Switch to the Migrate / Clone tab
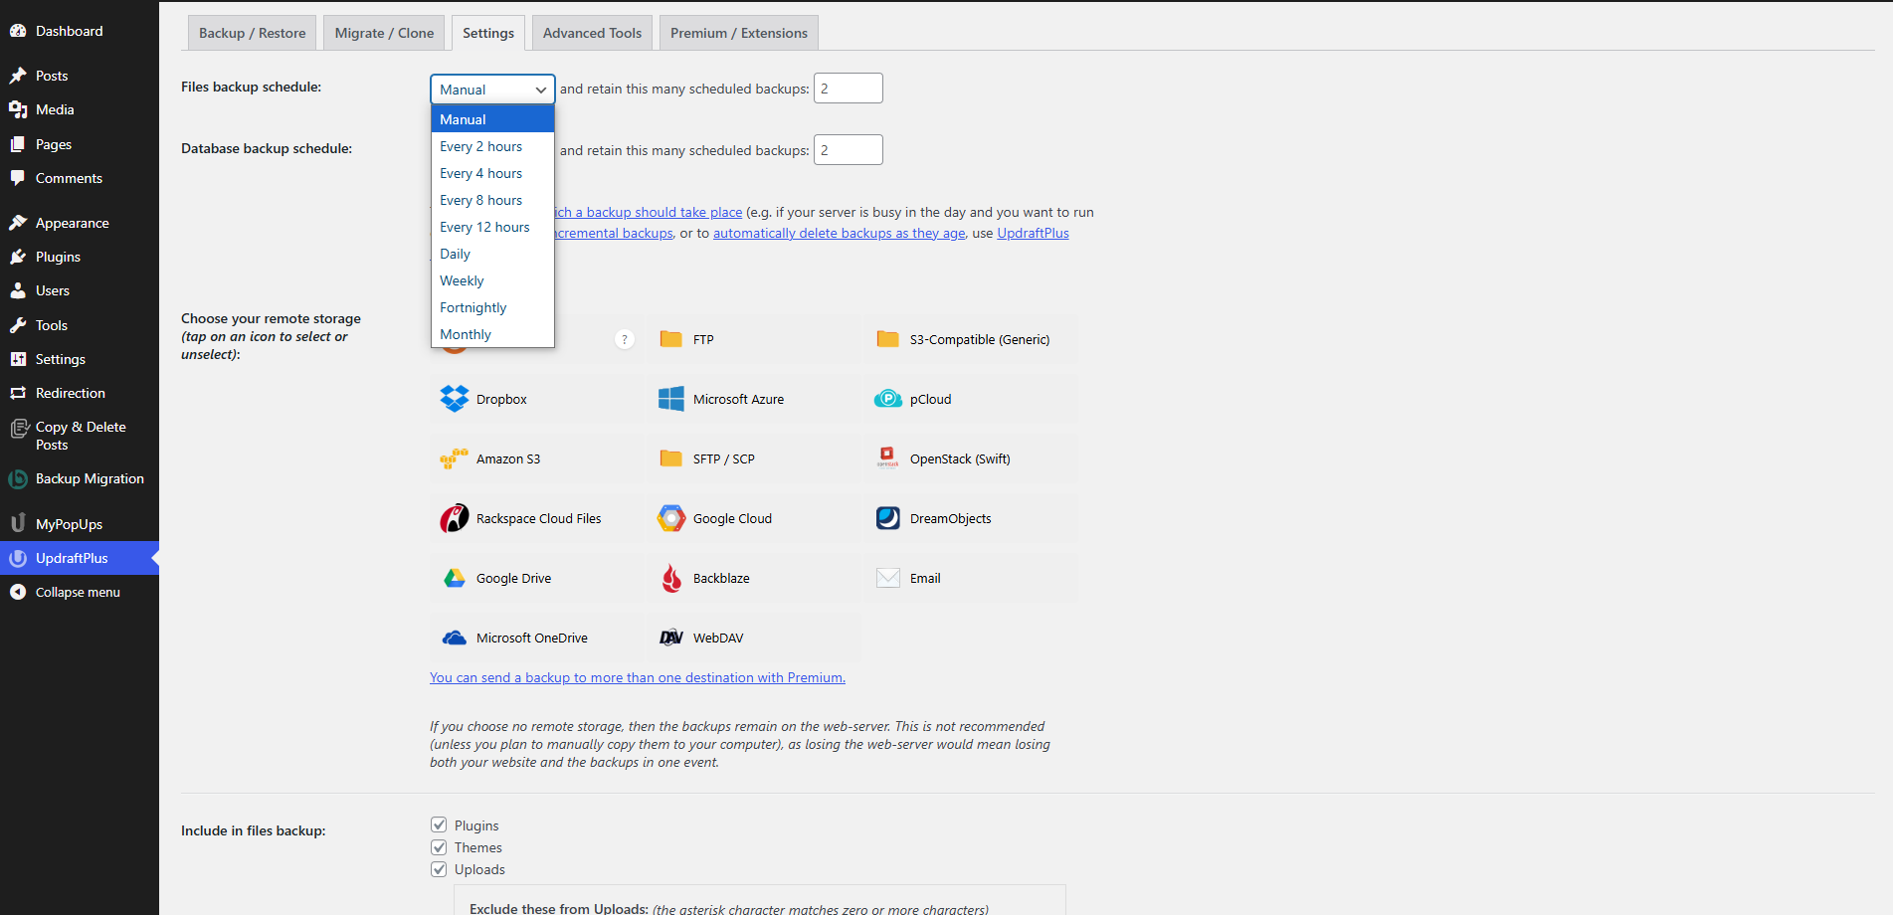The height and width of the screenshot is (915, 1893). [384, 33]
